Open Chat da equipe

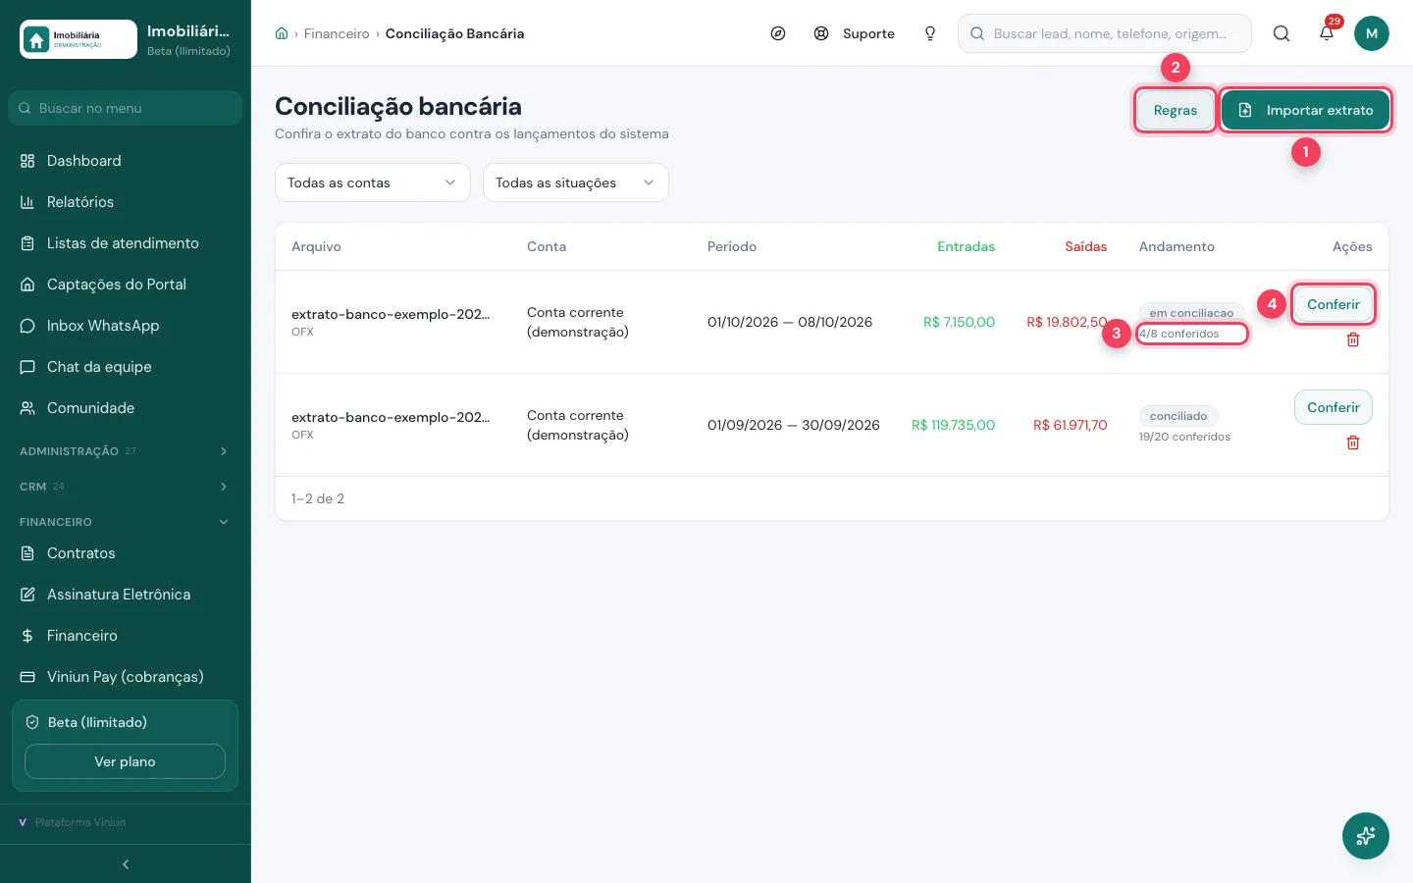point(126,367)
